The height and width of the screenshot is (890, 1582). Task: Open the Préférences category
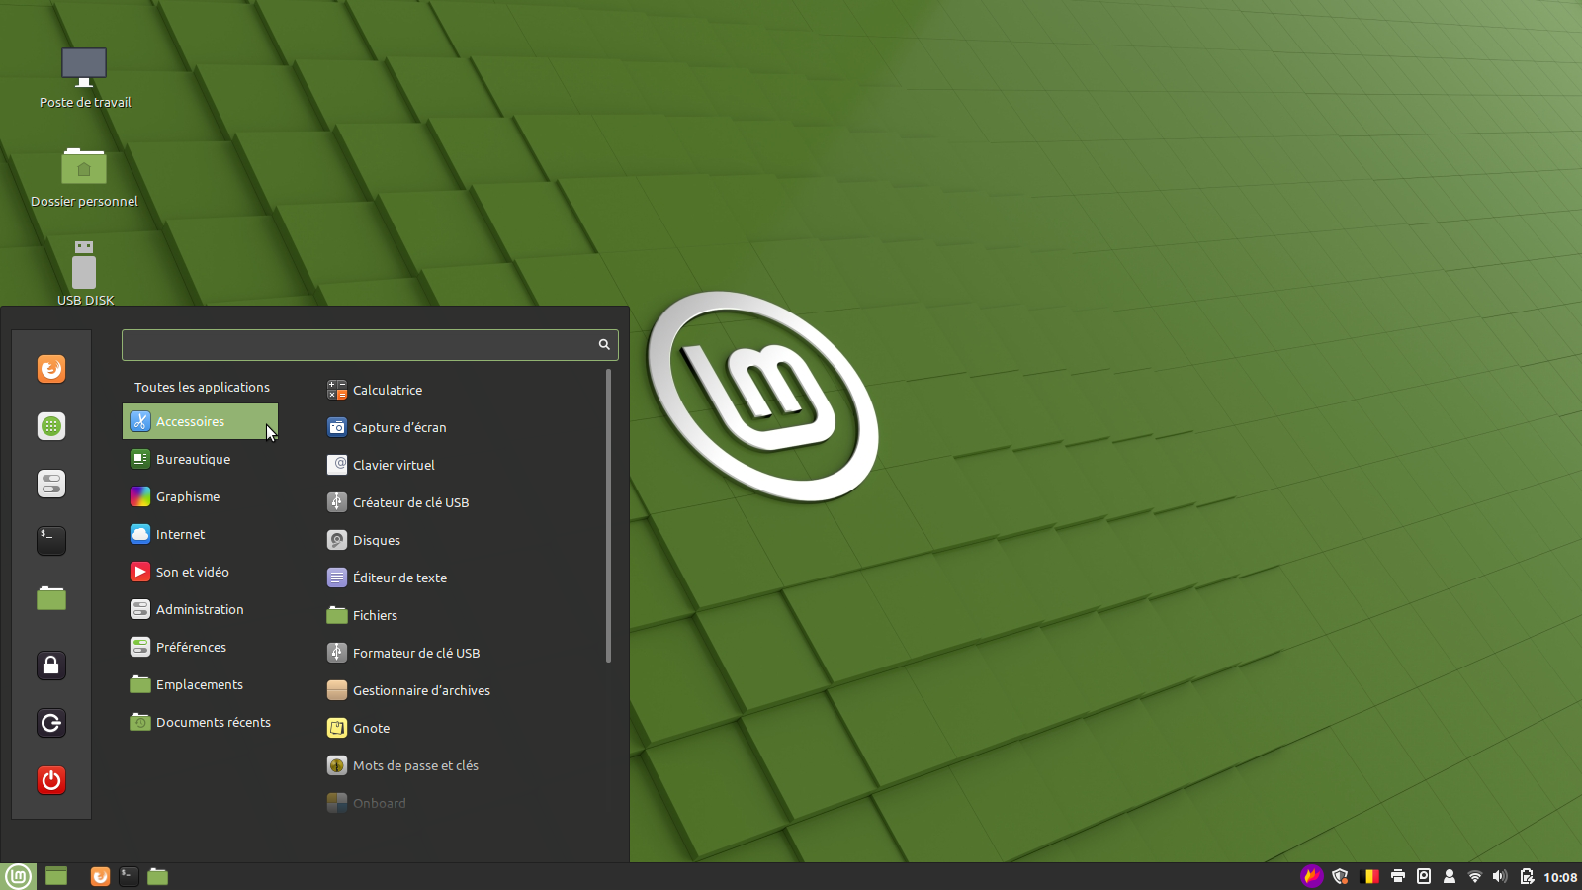click(x=191, y=647)
